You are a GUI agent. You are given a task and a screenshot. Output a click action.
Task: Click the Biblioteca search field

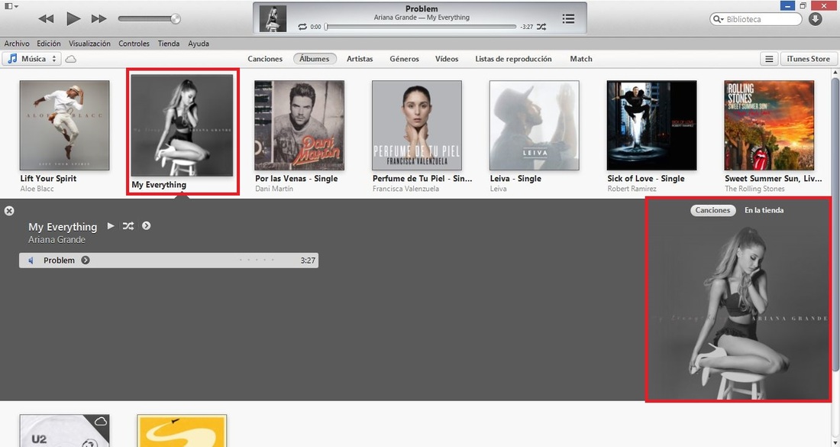(x=755, y=19)
